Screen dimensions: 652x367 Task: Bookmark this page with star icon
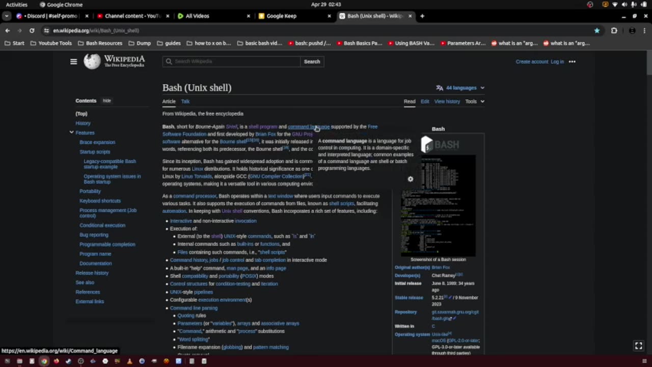(x=597, y=31)
